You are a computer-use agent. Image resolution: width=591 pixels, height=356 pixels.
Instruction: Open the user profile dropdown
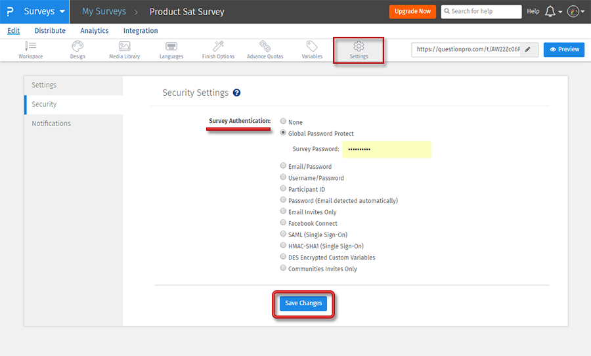pyautogui.click(x=575, y=12)
